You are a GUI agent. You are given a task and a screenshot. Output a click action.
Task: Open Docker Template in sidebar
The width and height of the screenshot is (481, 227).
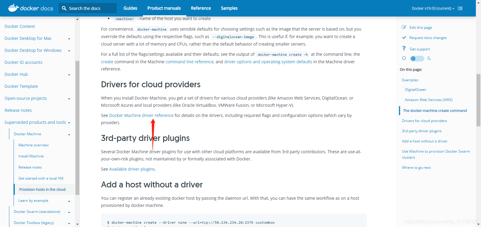[x=21, y=86]
